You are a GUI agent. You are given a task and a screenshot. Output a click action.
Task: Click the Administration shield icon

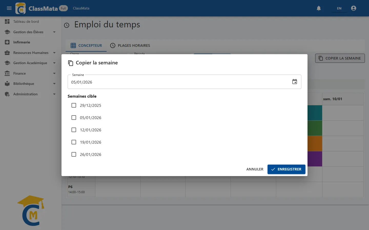[7, 94]
